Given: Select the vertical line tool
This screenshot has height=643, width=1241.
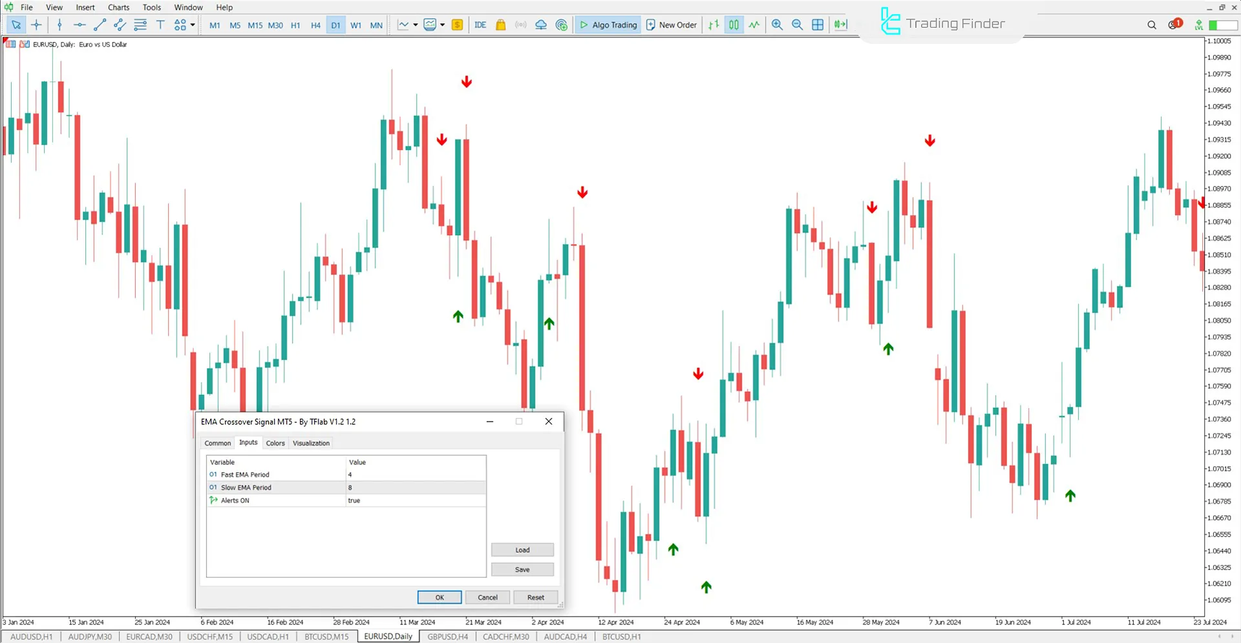Looking at the screenshot, I should tap(59, 25).
